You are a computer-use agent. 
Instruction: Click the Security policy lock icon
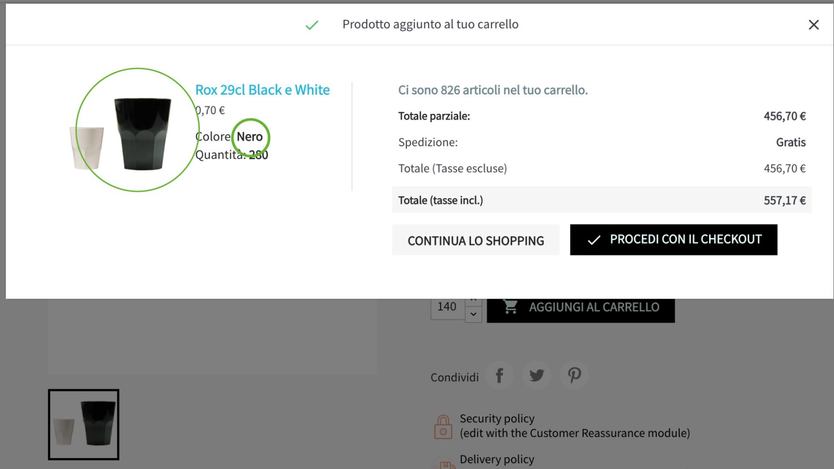pyautogui.click(x=443, y=427)
